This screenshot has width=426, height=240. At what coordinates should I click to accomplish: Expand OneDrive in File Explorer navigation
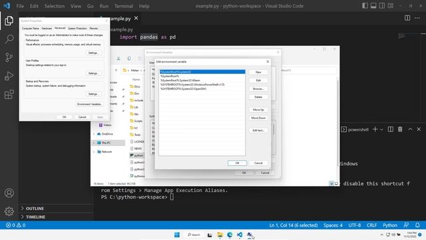tap(94, 134)
